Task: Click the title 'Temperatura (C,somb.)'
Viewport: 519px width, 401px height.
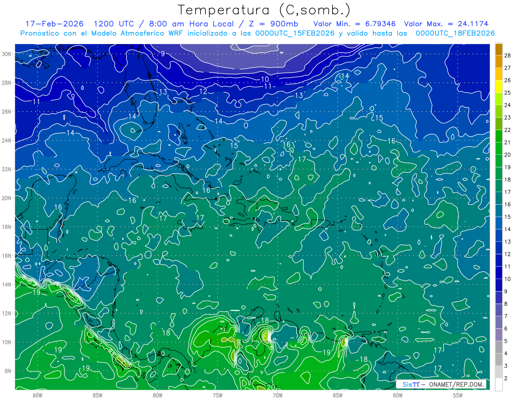Action: coord(264,10)
